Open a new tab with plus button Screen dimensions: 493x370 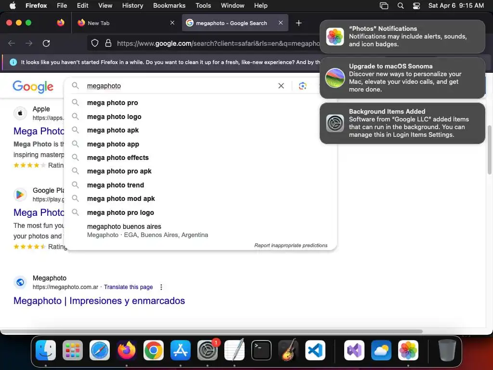298,23
